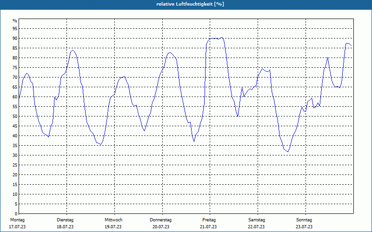Click Saturday's humidity minimum near 32%

pos(288,152)
